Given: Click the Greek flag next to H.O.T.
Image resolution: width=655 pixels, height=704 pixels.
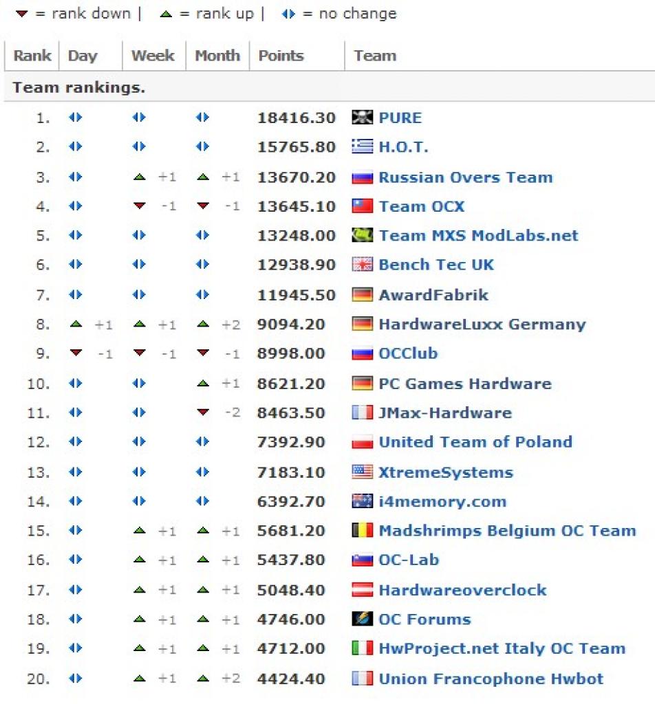Looking at the screenshot, I should [362, 146].
